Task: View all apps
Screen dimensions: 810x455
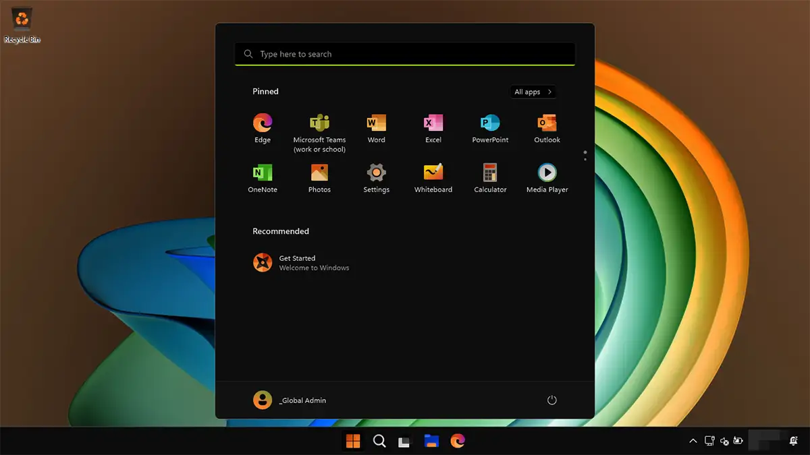Action: (533, 92)
